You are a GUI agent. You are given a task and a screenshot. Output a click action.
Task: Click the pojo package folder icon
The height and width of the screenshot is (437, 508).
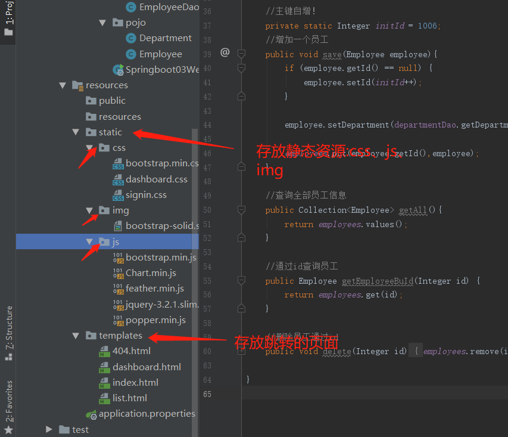[117, 23]
